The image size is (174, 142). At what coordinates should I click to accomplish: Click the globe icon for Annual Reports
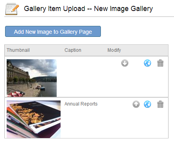click(147, 104)
